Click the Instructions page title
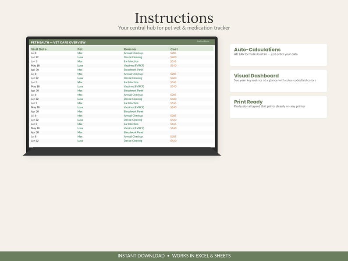 click(174, 18)
